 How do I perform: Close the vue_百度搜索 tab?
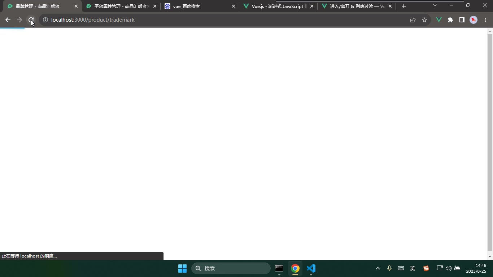tap(233, 6)
